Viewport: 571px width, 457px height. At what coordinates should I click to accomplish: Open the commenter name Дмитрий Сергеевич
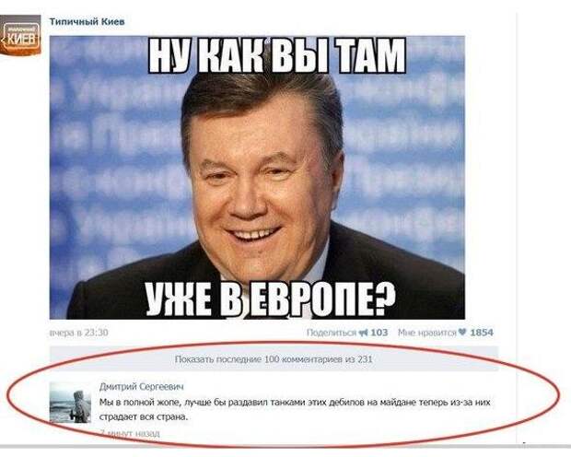tap(142, 386)
